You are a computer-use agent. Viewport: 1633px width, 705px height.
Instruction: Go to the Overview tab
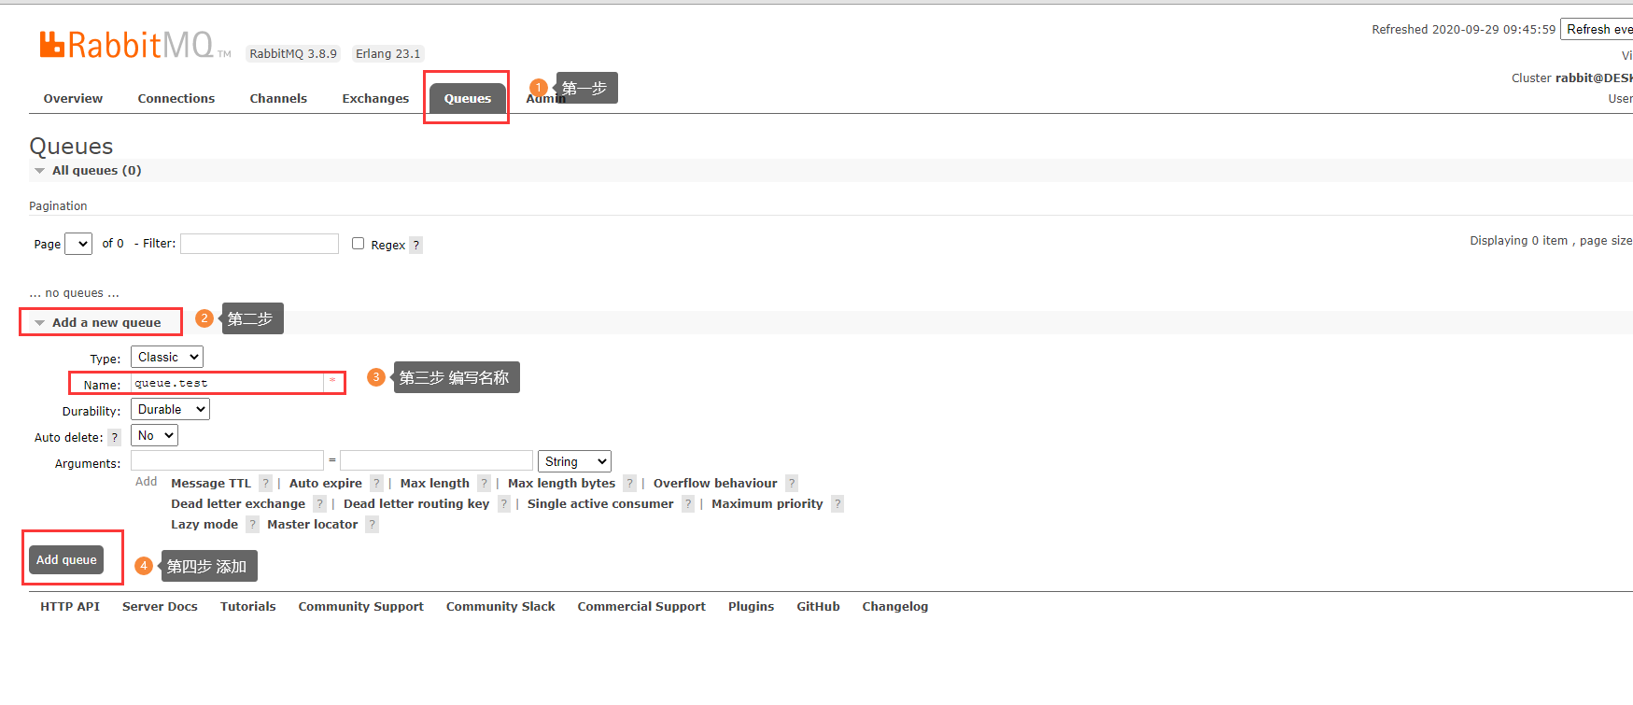tap(73, 98)
